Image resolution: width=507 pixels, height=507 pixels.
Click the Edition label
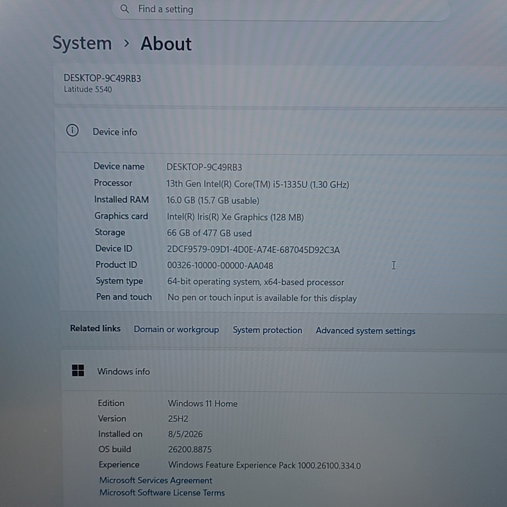[111, 403]
